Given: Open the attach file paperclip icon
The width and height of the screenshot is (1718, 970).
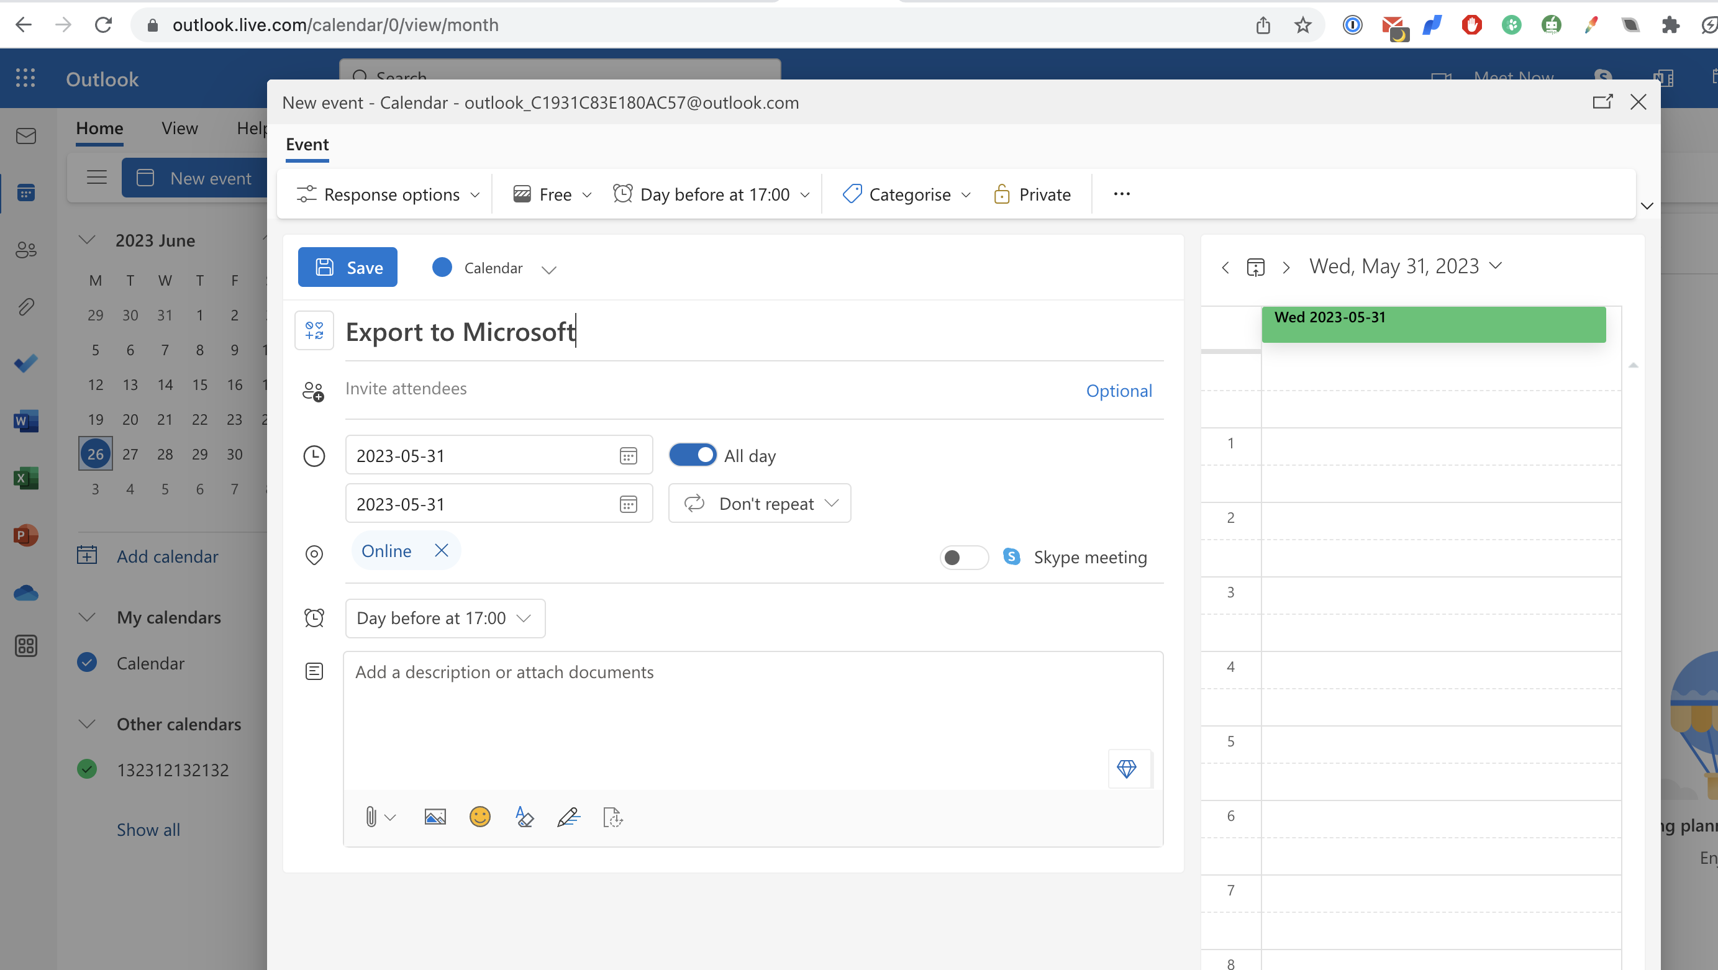Looking at the screenshot, I should [x=371, y=817].
